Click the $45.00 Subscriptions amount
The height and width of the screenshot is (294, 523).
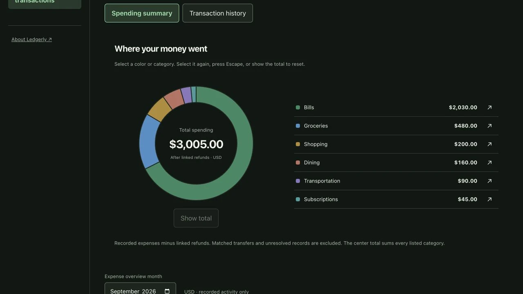[467, 199]
